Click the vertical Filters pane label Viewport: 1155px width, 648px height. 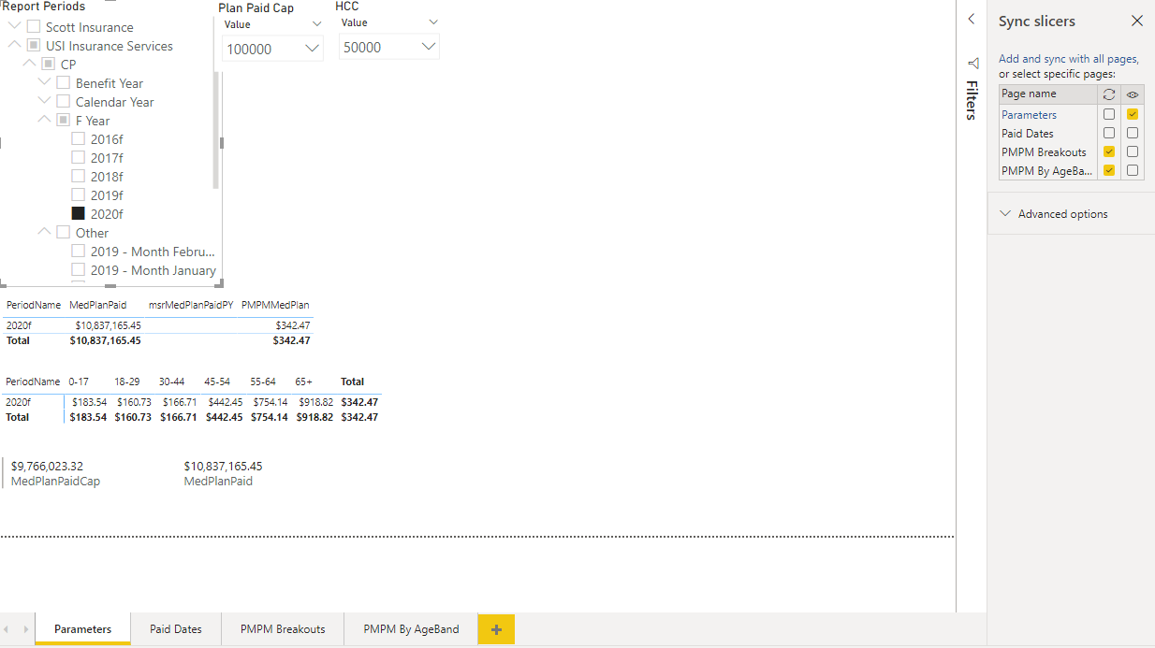tap(972, 100)
